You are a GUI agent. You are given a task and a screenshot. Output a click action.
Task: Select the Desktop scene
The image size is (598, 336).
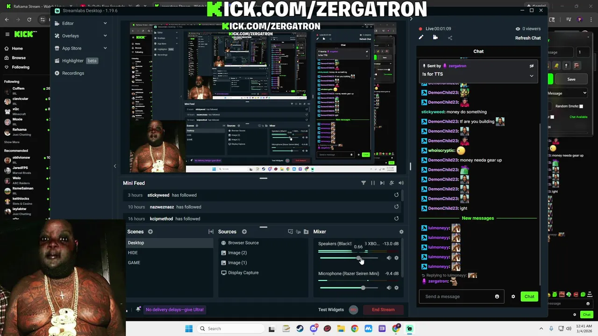tap(170, 243)
